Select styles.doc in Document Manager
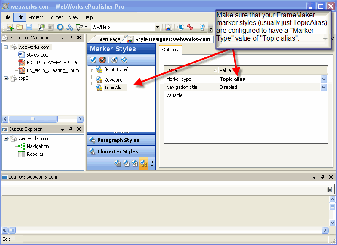The image size is (337, 245). [37, 55]
